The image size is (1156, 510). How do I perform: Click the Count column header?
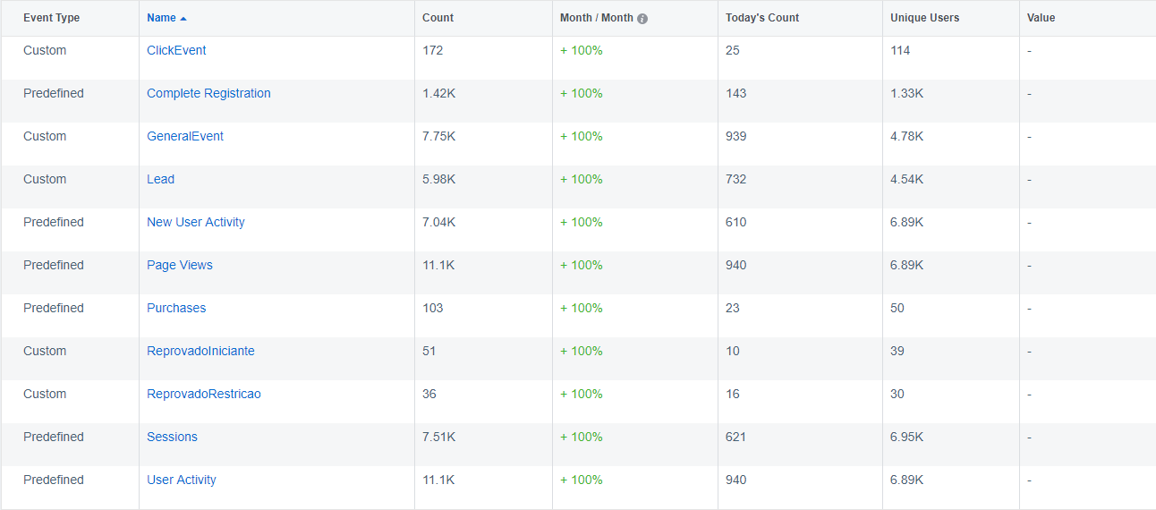click(438, 18)
